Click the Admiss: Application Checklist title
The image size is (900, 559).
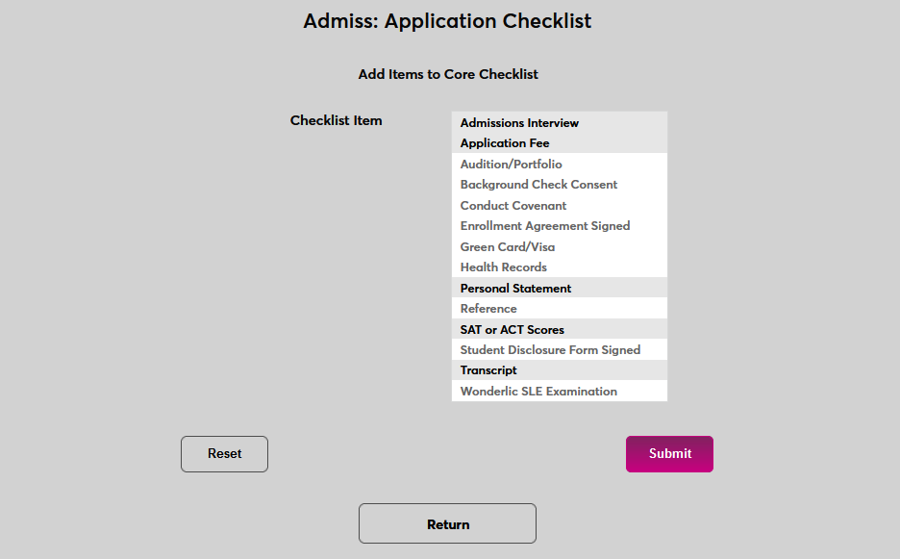click(x=447, y=20)
